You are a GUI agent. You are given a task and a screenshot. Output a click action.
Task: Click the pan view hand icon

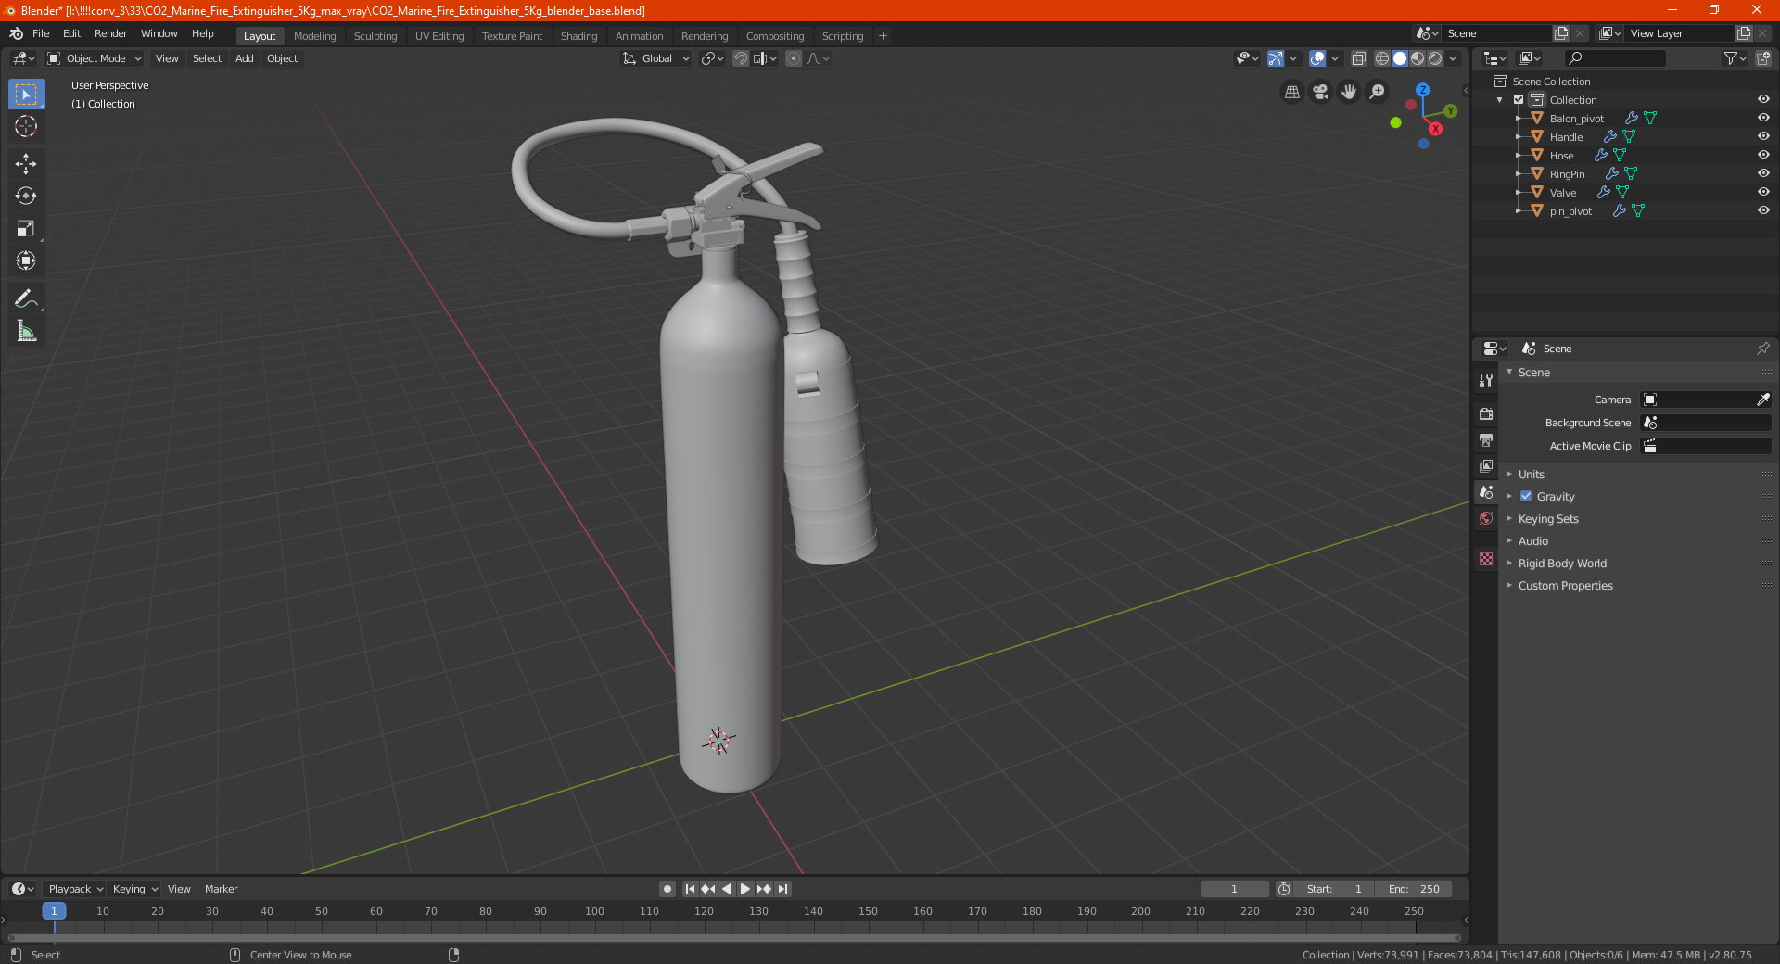(1349, 92)
